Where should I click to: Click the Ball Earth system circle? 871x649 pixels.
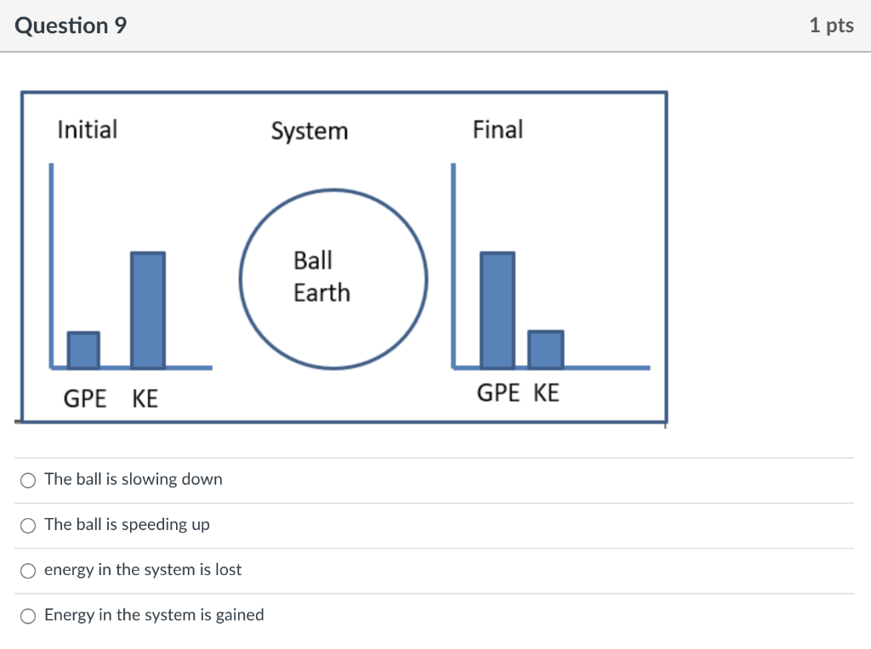click(x=333, y=279)
